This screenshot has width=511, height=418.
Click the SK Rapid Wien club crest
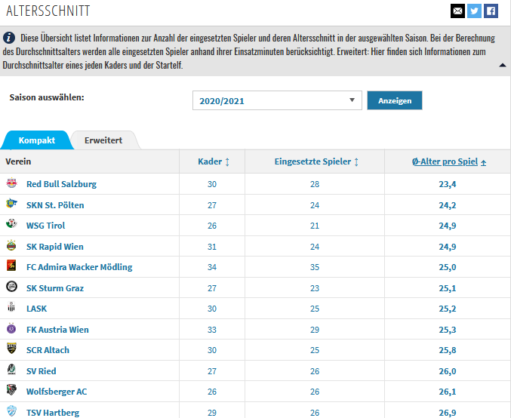point(11,246)
